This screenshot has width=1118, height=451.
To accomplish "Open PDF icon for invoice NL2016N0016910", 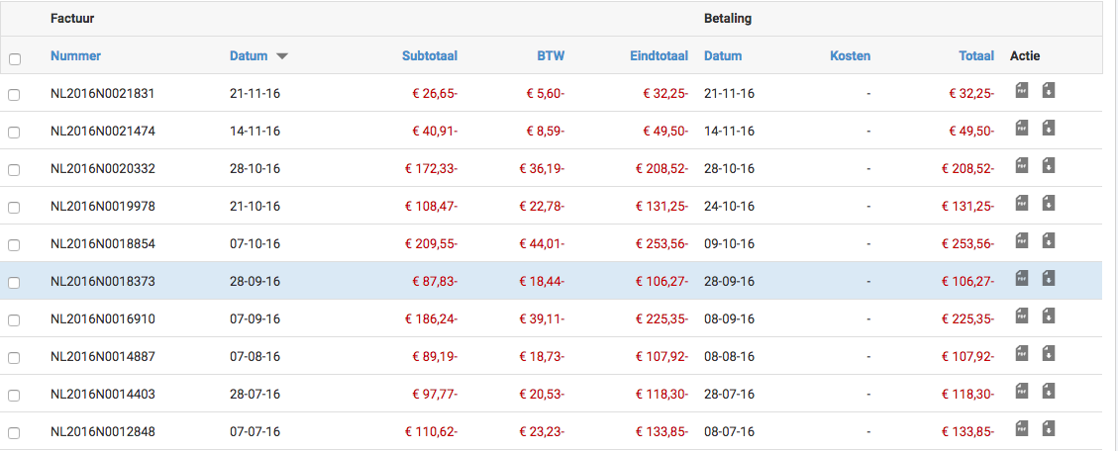I will coord(1022,316).
